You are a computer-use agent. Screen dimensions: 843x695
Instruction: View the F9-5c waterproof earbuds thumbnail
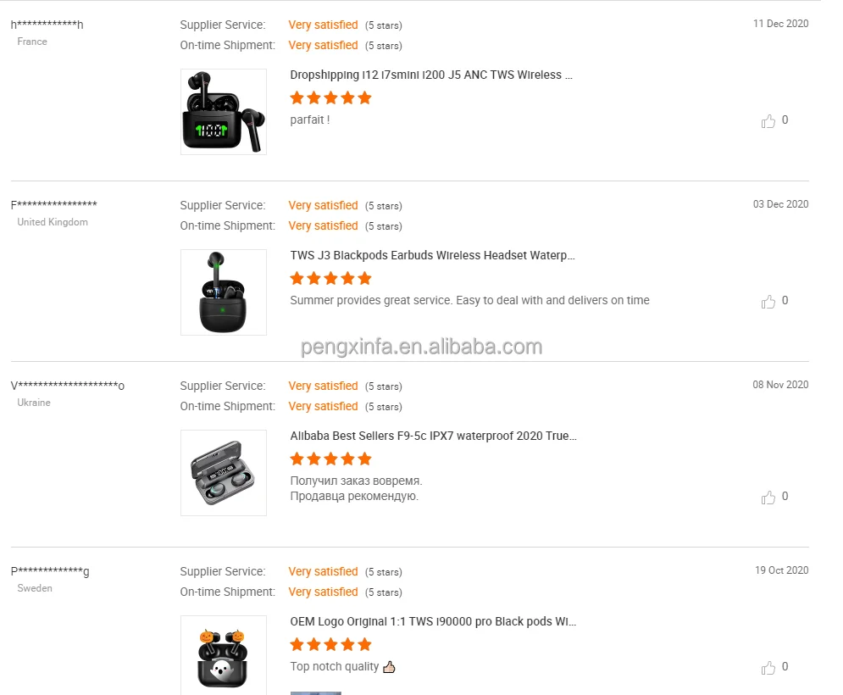(x=224, y=473)
